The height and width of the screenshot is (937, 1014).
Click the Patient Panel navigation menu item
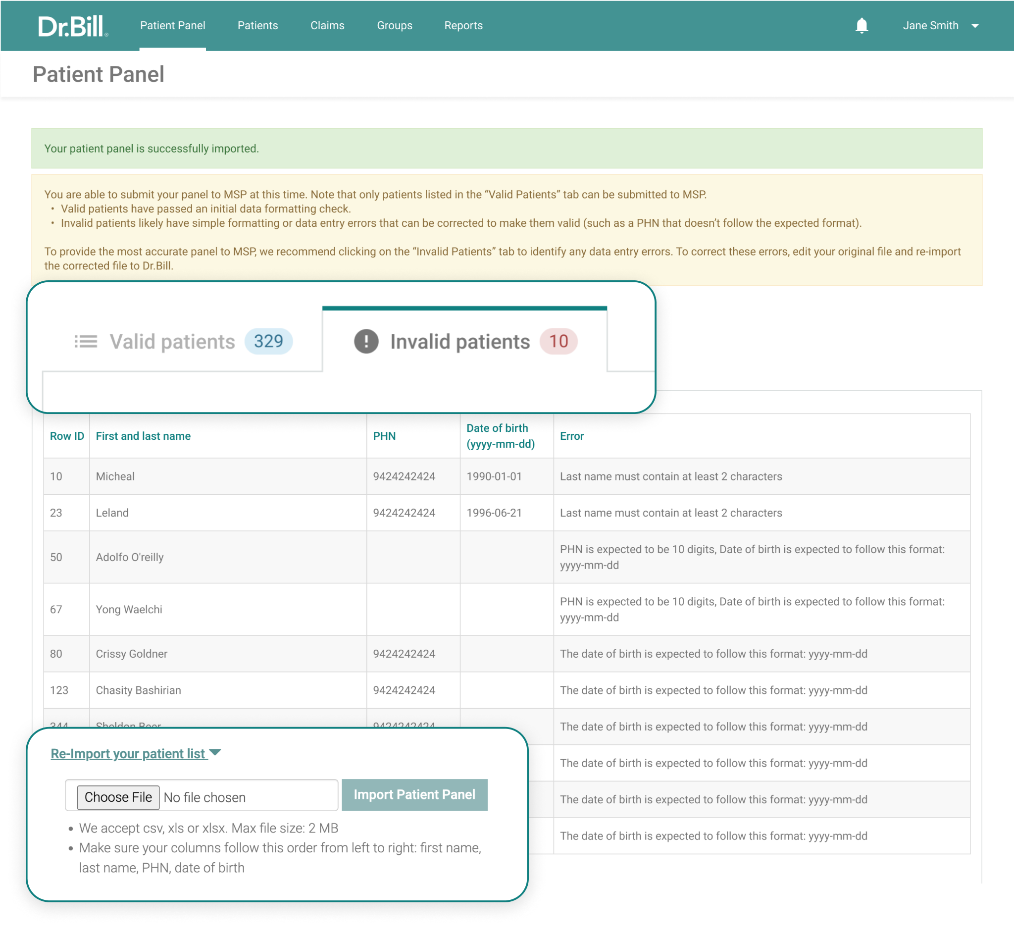pyautogui.click(x=173, y=25)
